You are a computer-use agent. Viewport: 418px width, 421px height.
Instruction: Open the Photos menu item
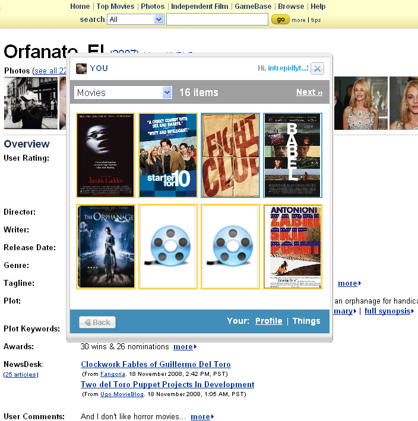click(x=153, y=6)
